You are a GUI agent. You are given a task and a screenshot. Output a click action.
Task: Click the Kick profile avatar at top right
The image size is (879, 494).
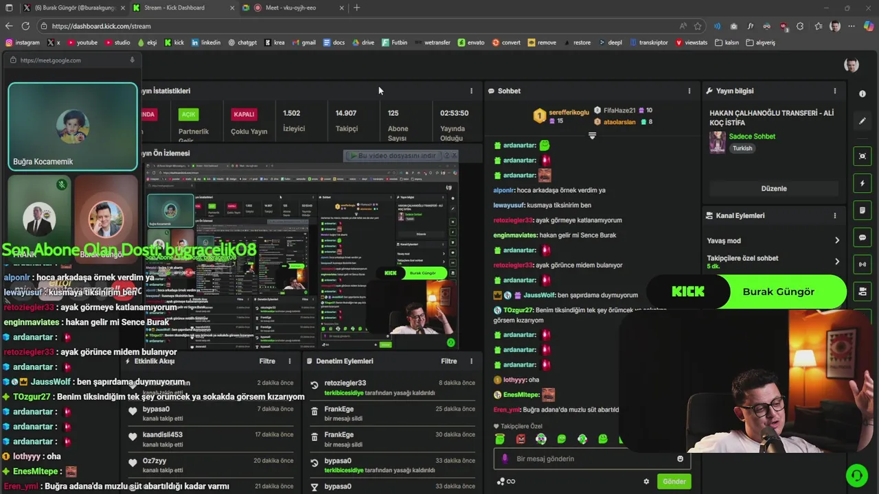tap(852, 65)
